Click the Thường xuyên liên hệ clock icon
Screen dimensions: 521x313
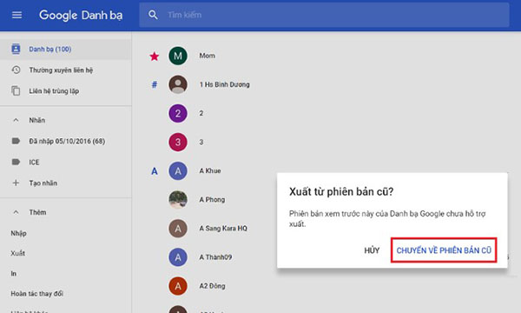[x=16, y=70]
